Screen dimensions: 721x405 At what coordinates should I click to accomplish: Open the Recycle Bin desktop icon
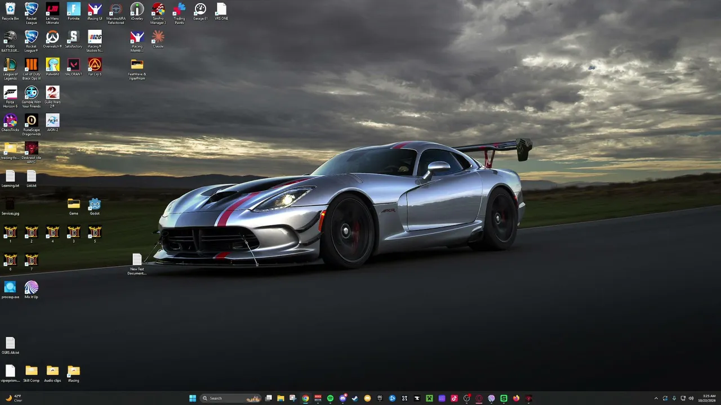point(10,12)
